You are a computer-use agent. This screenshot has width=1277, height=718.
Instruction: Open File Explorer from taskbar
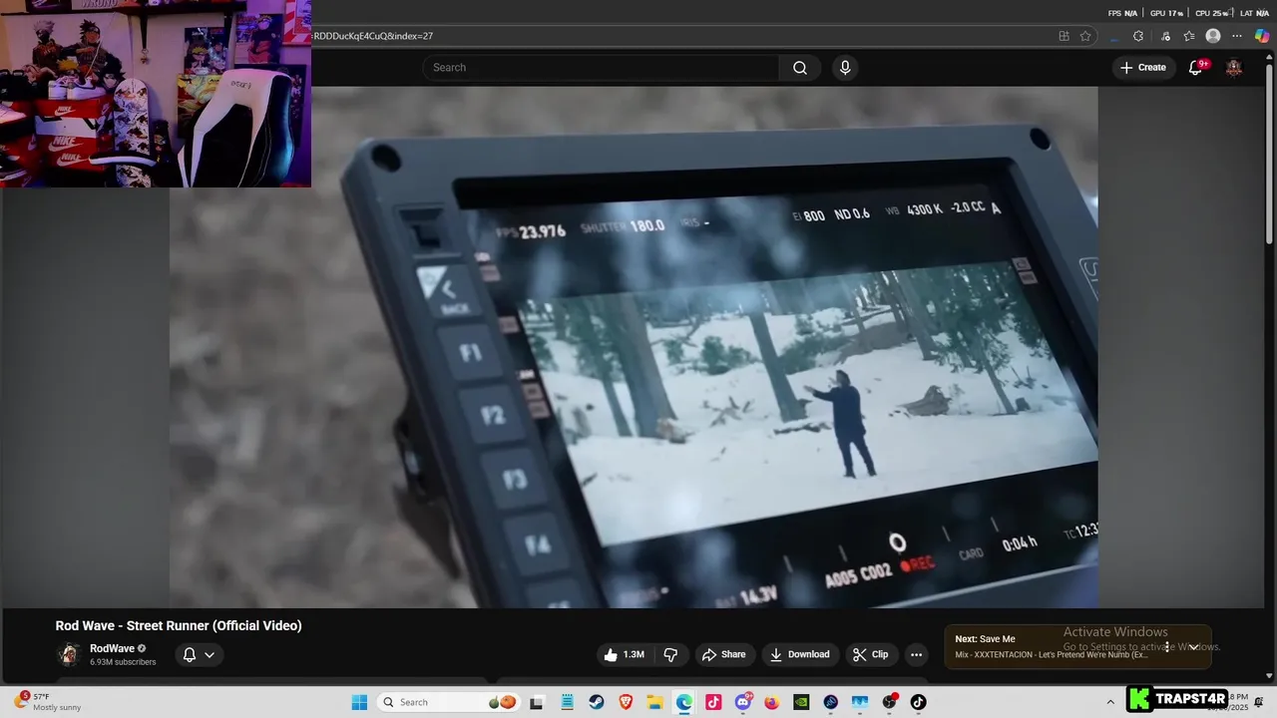tap(654, 702)
